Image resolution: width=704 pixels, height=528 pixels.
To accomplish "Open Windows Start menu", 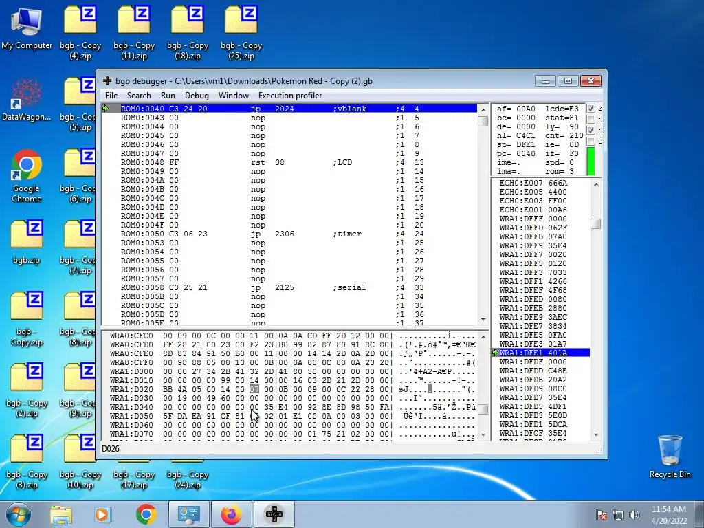I will (18, 514).
